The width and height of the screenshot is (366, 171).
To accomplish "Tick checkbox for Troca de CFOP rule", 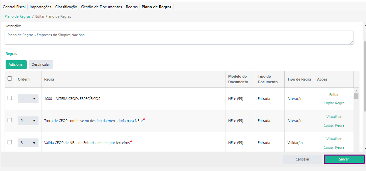I will pos(10,120).
